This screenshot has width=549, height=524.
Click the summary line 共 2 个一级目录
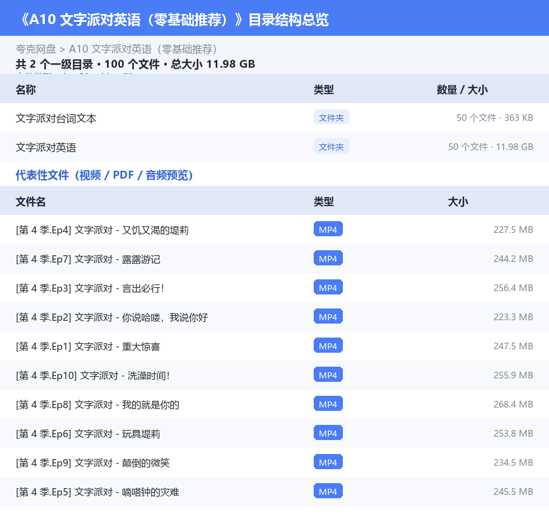point(54,64)
